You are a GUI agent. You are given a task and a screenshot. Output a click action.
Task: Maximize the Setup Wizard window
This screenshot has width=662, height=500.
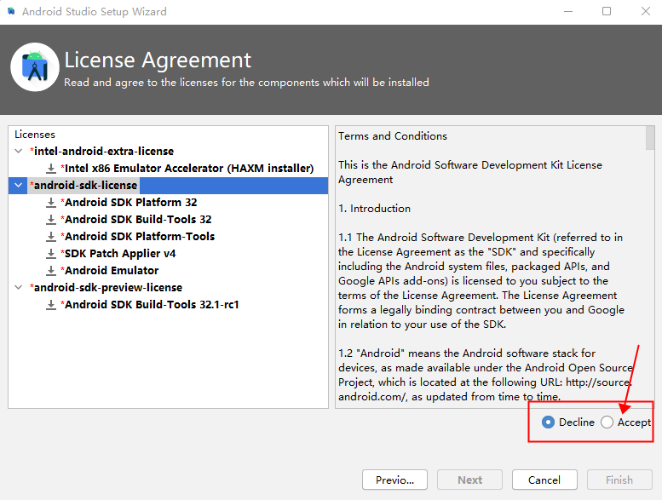coord(607,12)
